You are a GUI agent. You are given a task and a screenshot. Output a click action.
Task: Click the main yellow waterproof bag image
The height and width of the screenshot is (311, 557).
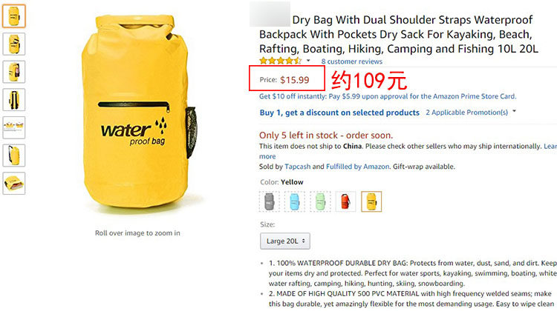(x=138, y=112)
